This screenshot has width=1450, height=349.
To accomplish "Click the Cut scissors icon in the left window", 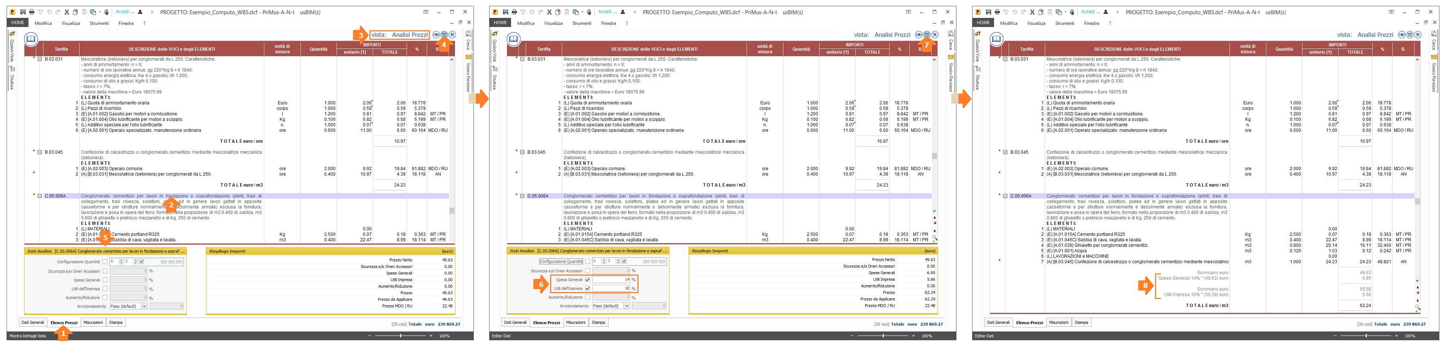I will click(x=67, y=12).
